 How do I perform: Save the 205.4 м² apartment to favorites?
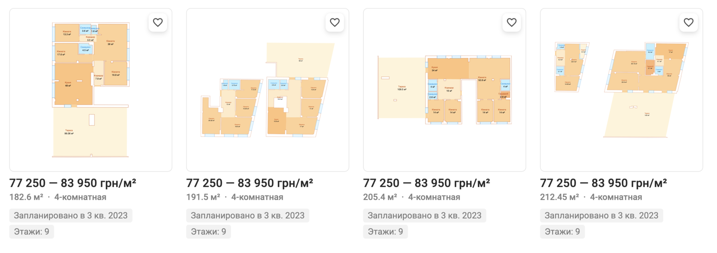click(x=512, y=23)
